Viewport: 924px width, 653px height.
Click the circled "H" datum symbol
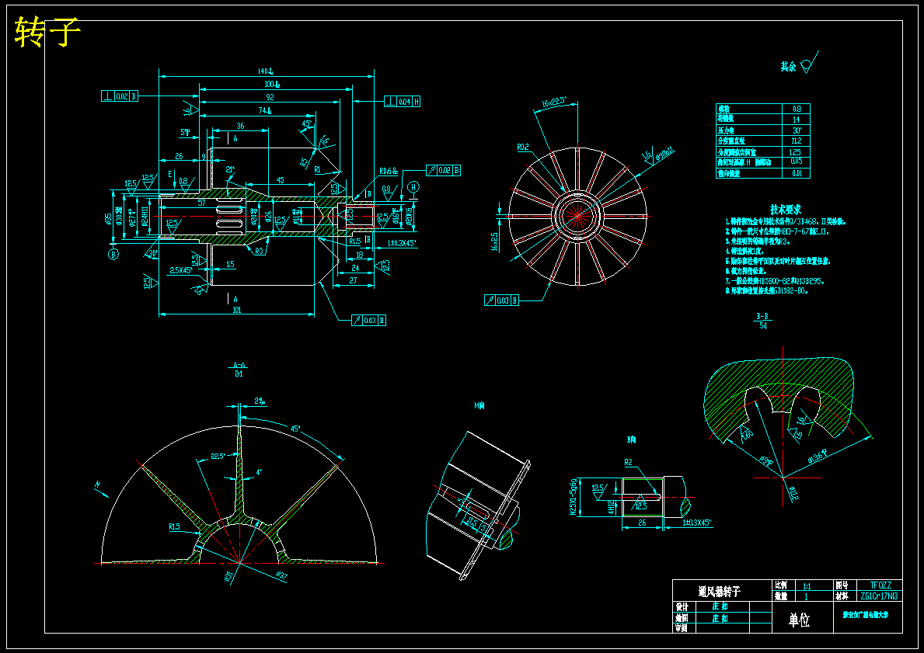[413, 187]
